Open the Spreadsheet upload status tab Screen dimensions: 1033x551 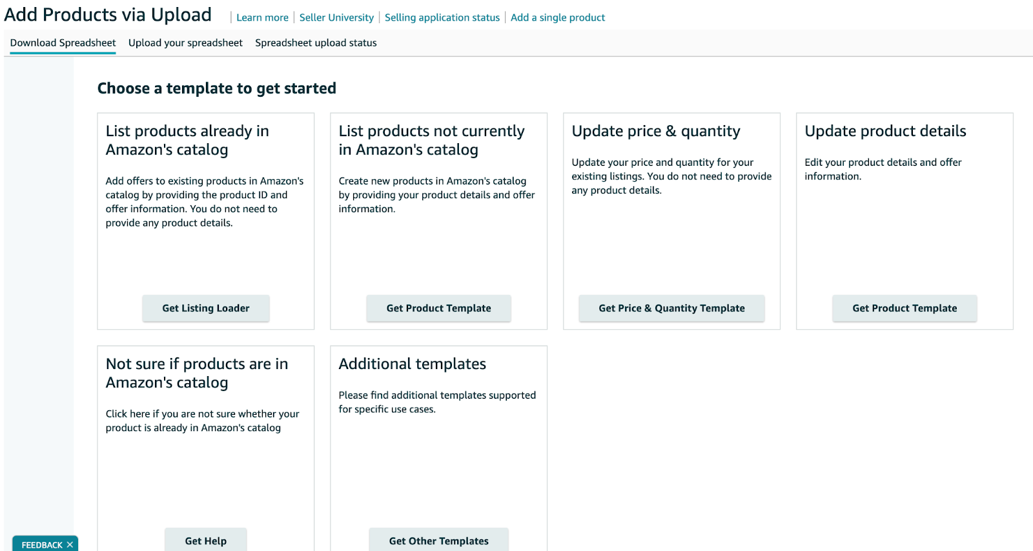[315, 43]
